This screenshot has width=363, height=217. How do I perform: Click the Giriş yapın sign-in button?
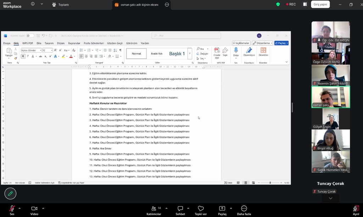pos(320,4)
